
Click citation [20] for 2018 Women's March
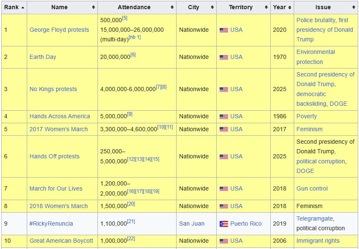(x=131, y=204)
